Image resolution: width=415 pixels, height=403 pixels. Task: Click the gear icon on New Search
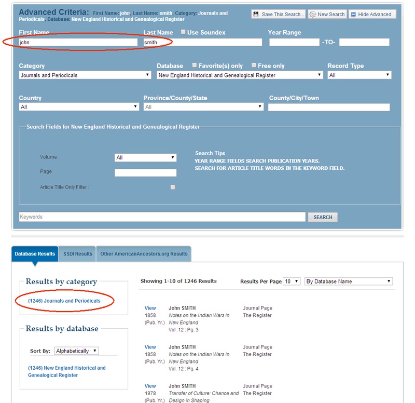(x=313, y=15)
